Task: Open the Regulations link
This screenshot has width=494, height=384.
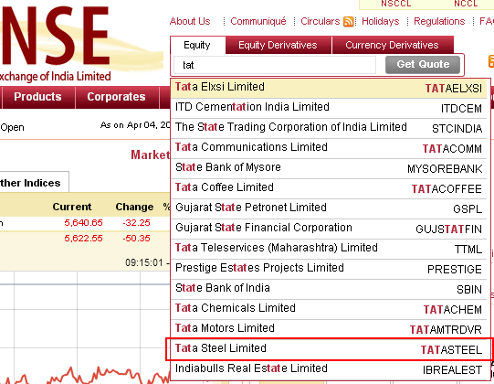Action: 439,21
